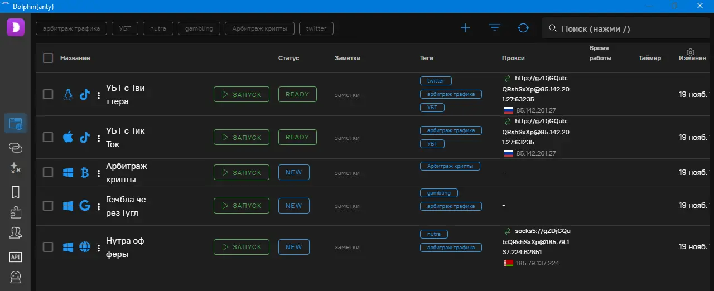Open three-dot menu for УБТ с Твиттера
The height and width of the screenshot is (291, 714).
tap(99, 95)
